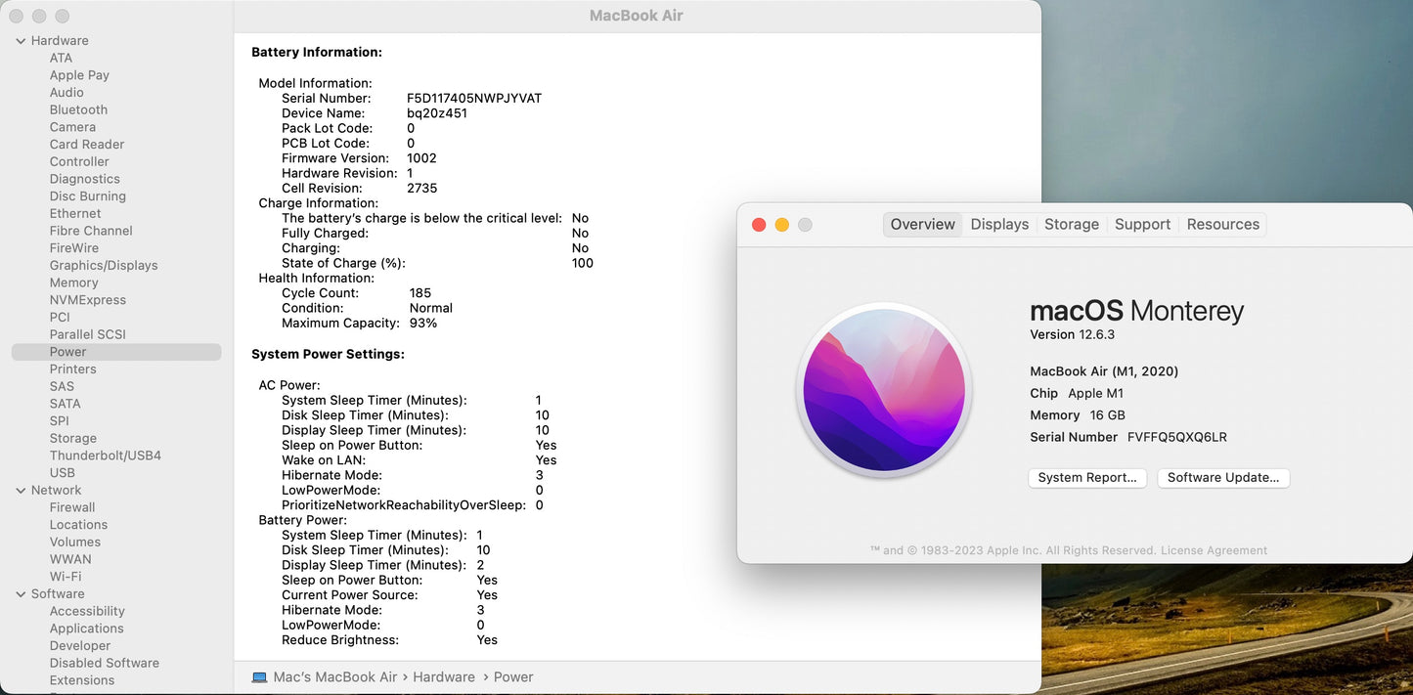Click the laptop icon in the path bar
Image resolution: width=1413 pixels, height=695 pixels.
(259, 676)
